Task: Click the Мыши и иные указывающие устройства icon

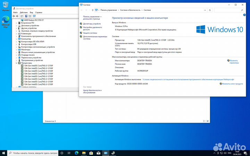Action: coord(19,52)
